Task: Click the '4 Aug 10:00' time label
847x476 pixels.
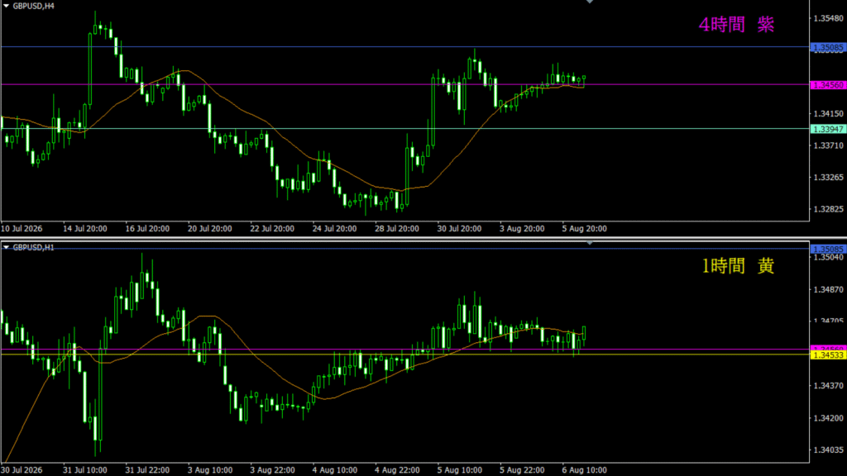Action: point(334,470)
